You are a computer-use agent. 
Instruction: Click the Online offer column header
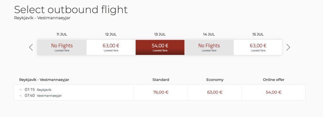point(273,80)
